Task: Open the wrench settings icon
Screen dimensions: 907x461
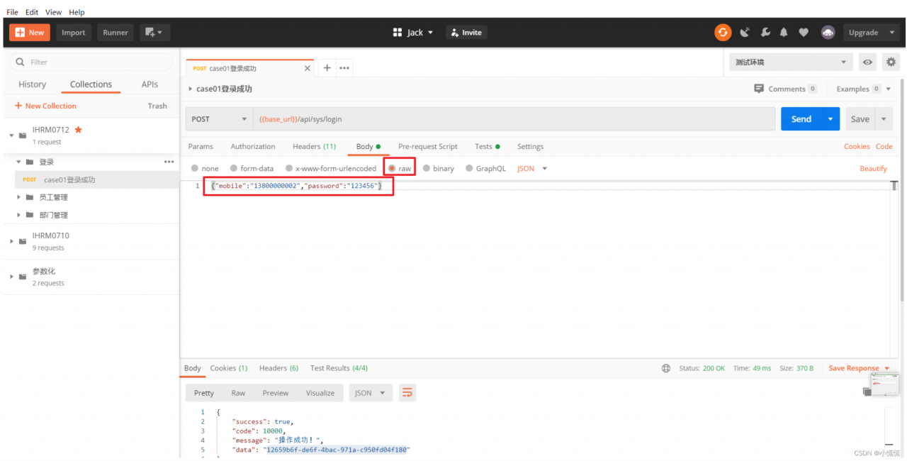Action: click(765, 32)
